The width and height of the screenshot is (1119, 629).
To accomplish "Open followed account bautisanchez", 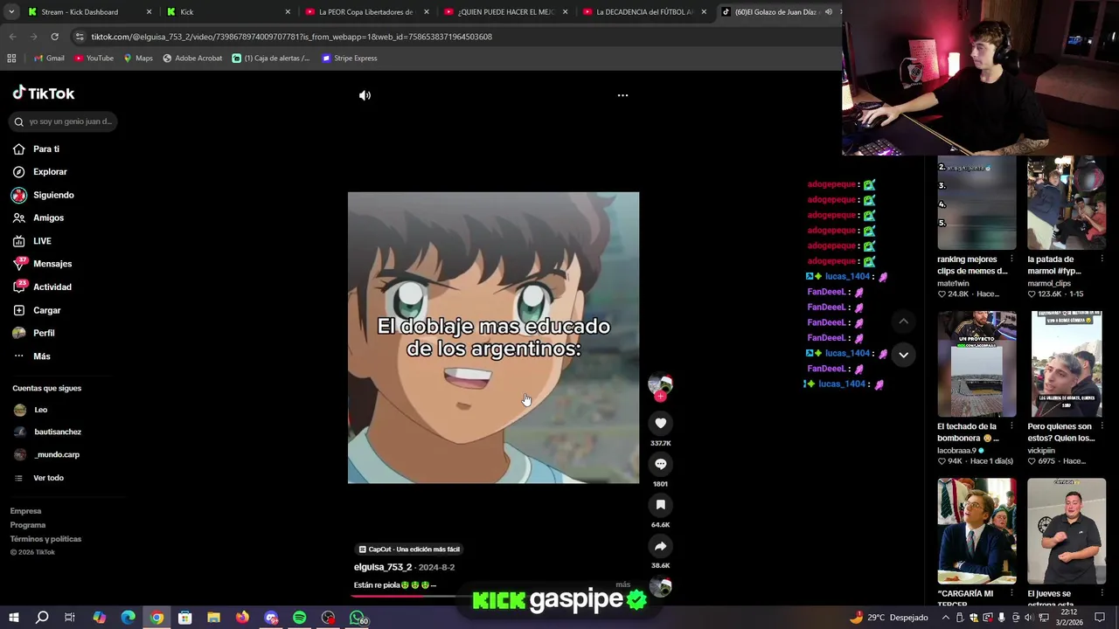I will (x=48, y=432).
